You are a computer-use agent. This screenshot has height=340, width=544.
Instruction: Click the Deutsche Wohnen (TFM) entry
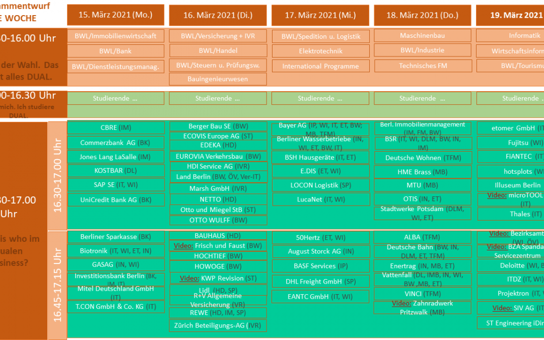click(422, 158)
